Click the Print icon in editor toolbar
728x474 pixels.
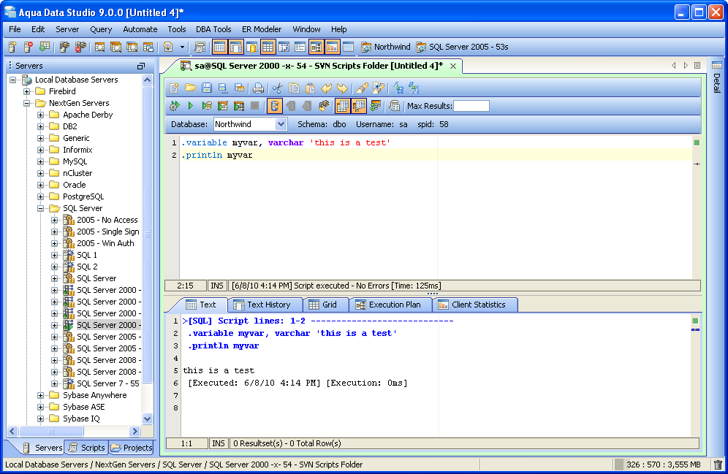[258, 88]
